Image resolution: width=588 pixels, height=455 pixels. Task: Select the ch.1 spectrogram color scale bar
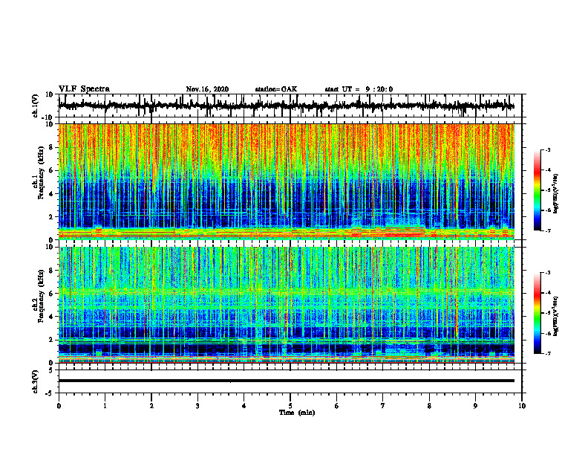coord(538,190)
